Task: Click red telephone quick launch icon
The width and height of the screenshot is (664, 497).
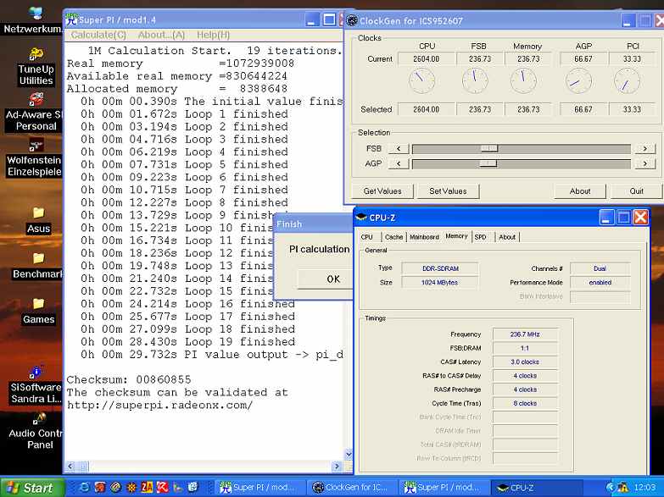Action: pos(100,488)
